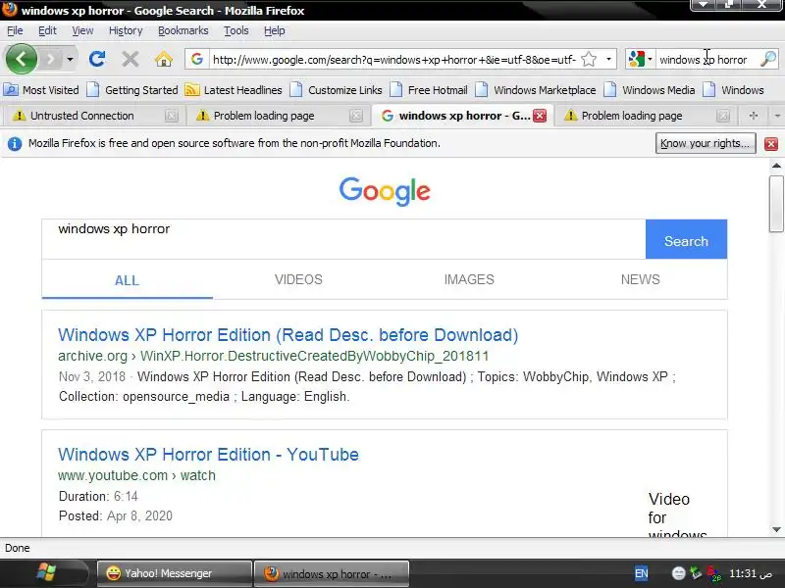Click the Firefox icon in the title bar

coord(10,10)
